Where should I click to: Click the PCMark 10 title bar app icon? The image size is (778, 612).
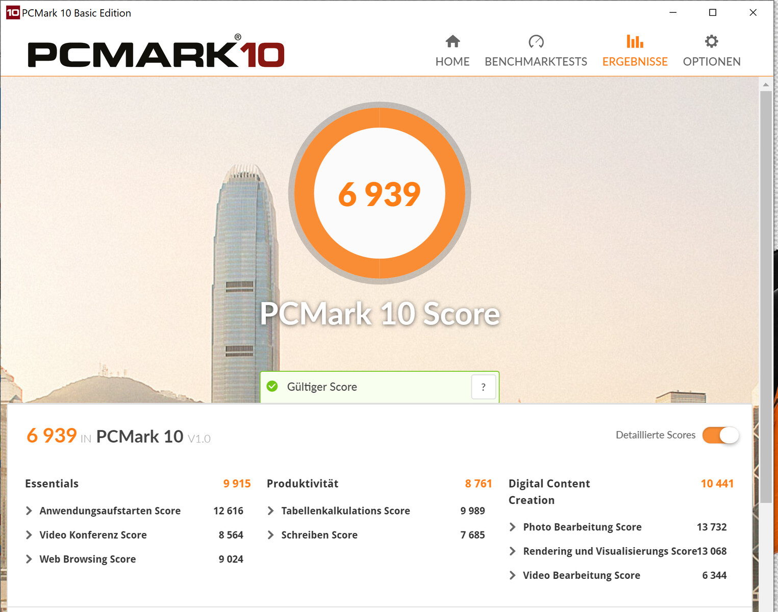12,13
